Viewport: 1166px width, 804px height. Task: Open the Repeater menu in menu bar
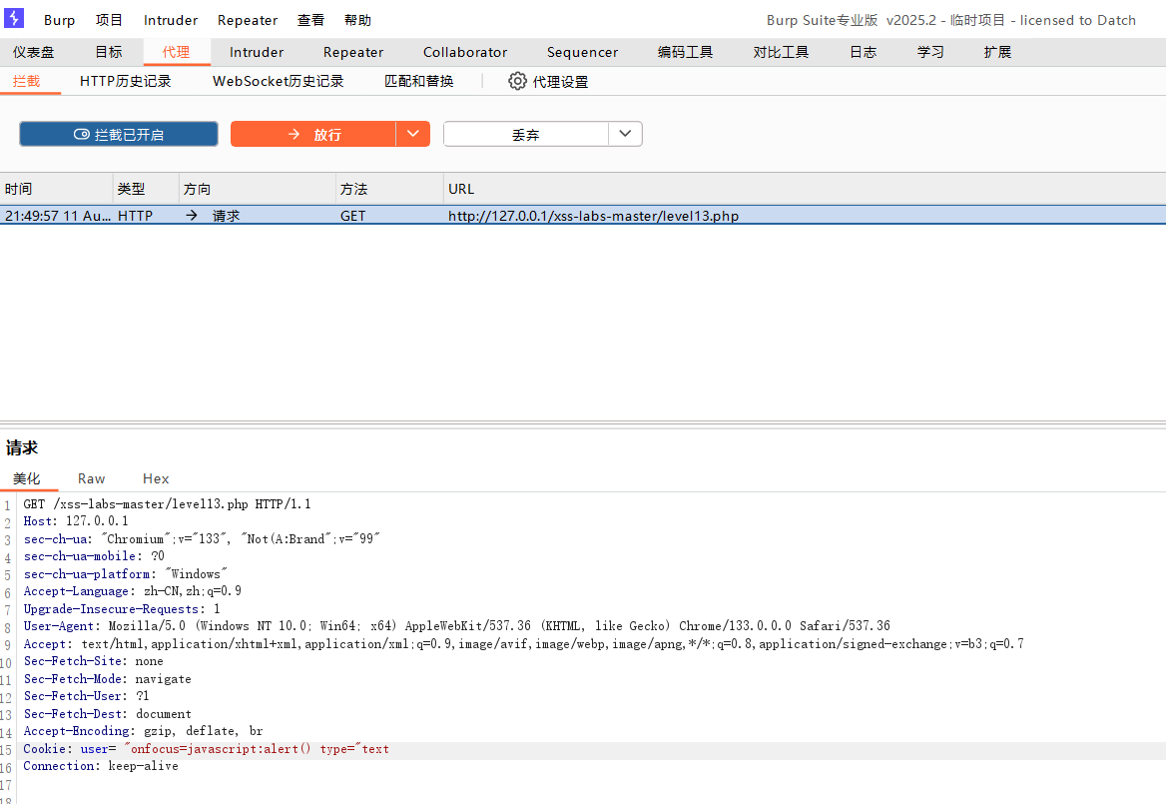coord(248,20)
